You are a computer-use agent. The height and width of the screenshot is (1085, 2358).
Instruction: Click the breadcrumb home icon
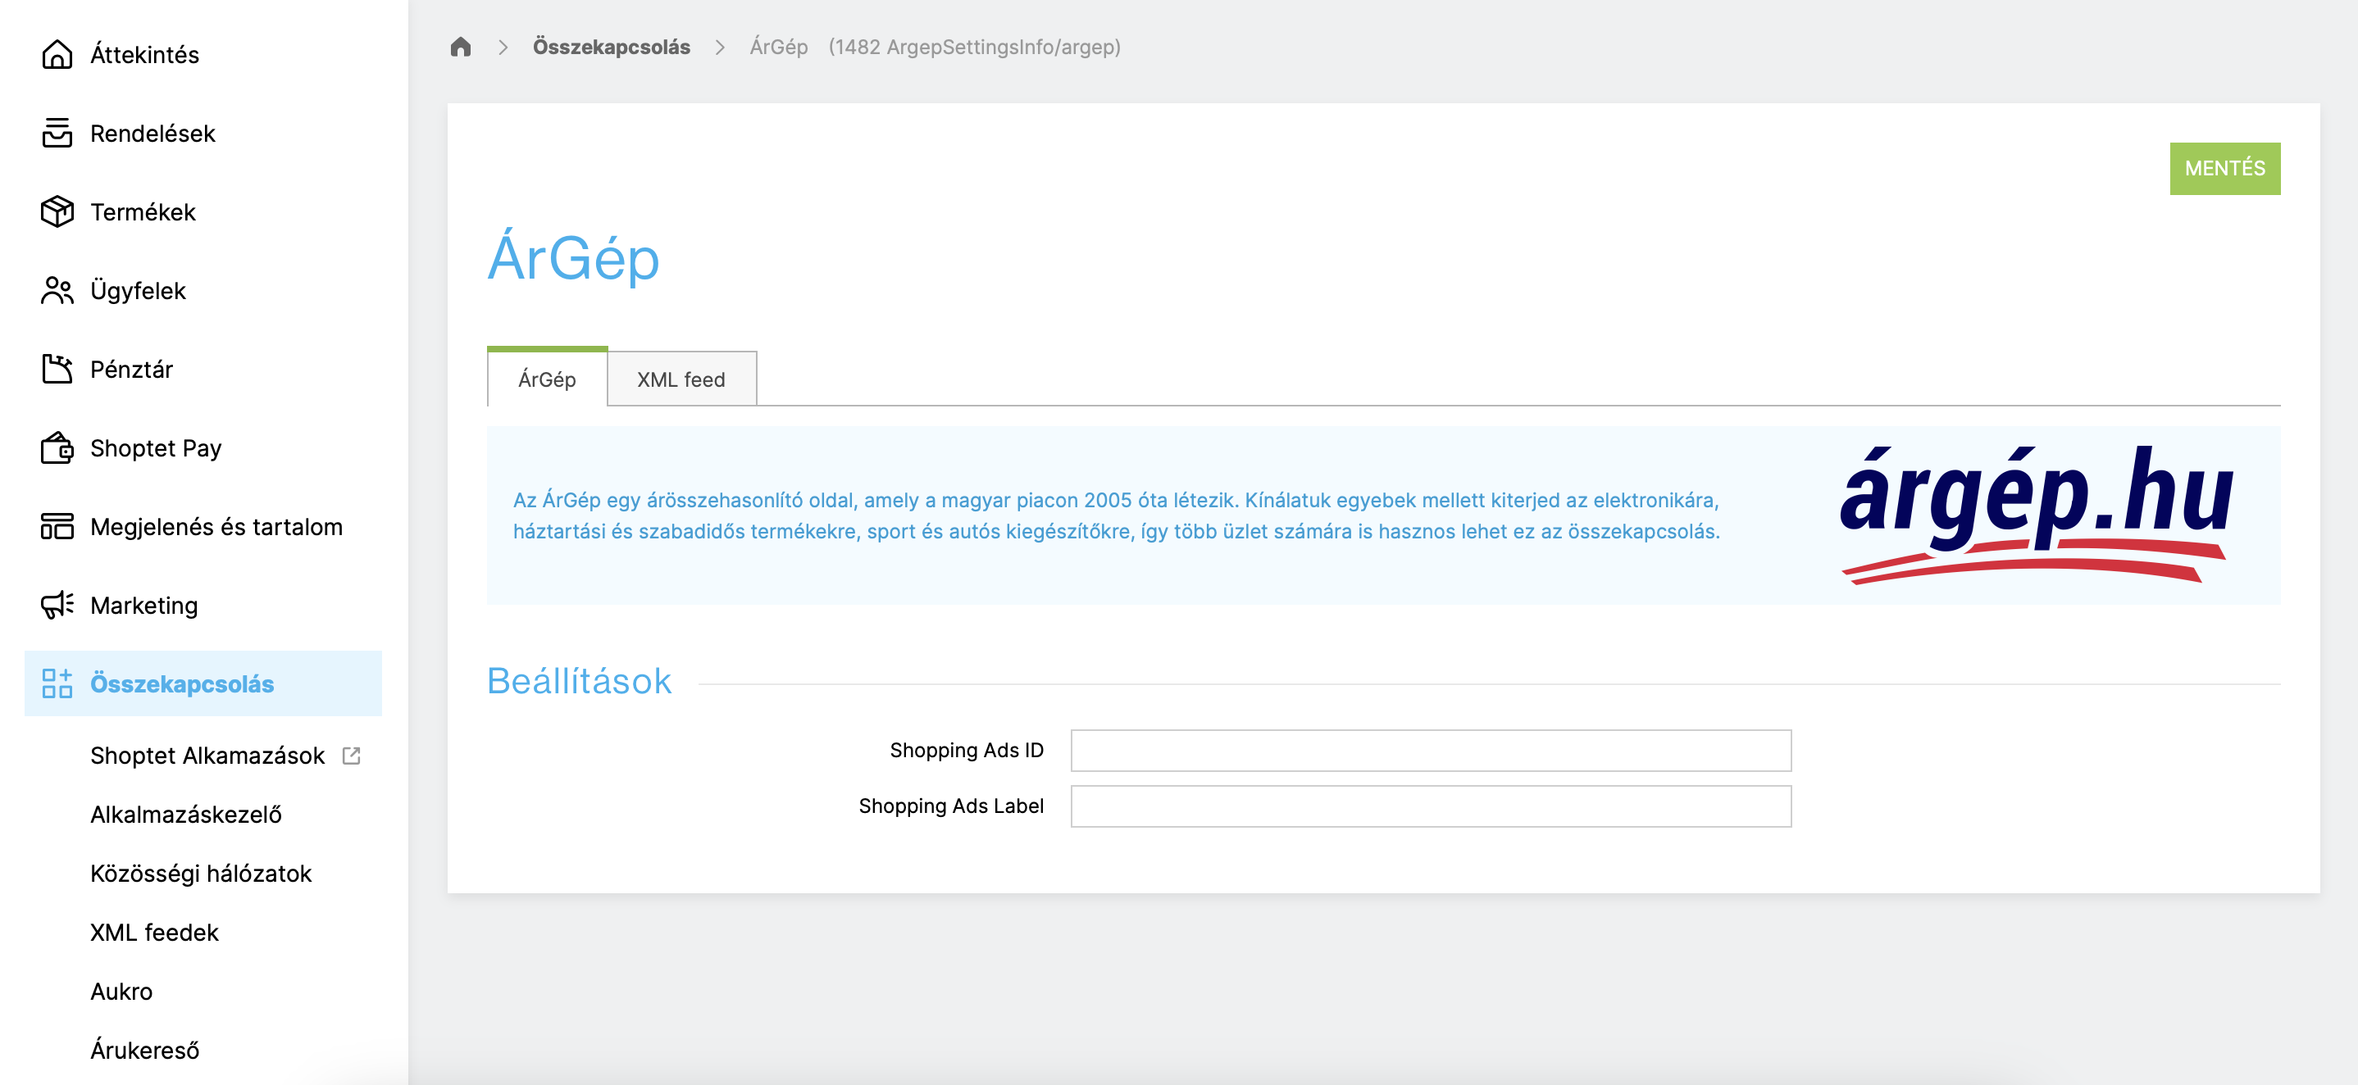[x=461, y=47]
